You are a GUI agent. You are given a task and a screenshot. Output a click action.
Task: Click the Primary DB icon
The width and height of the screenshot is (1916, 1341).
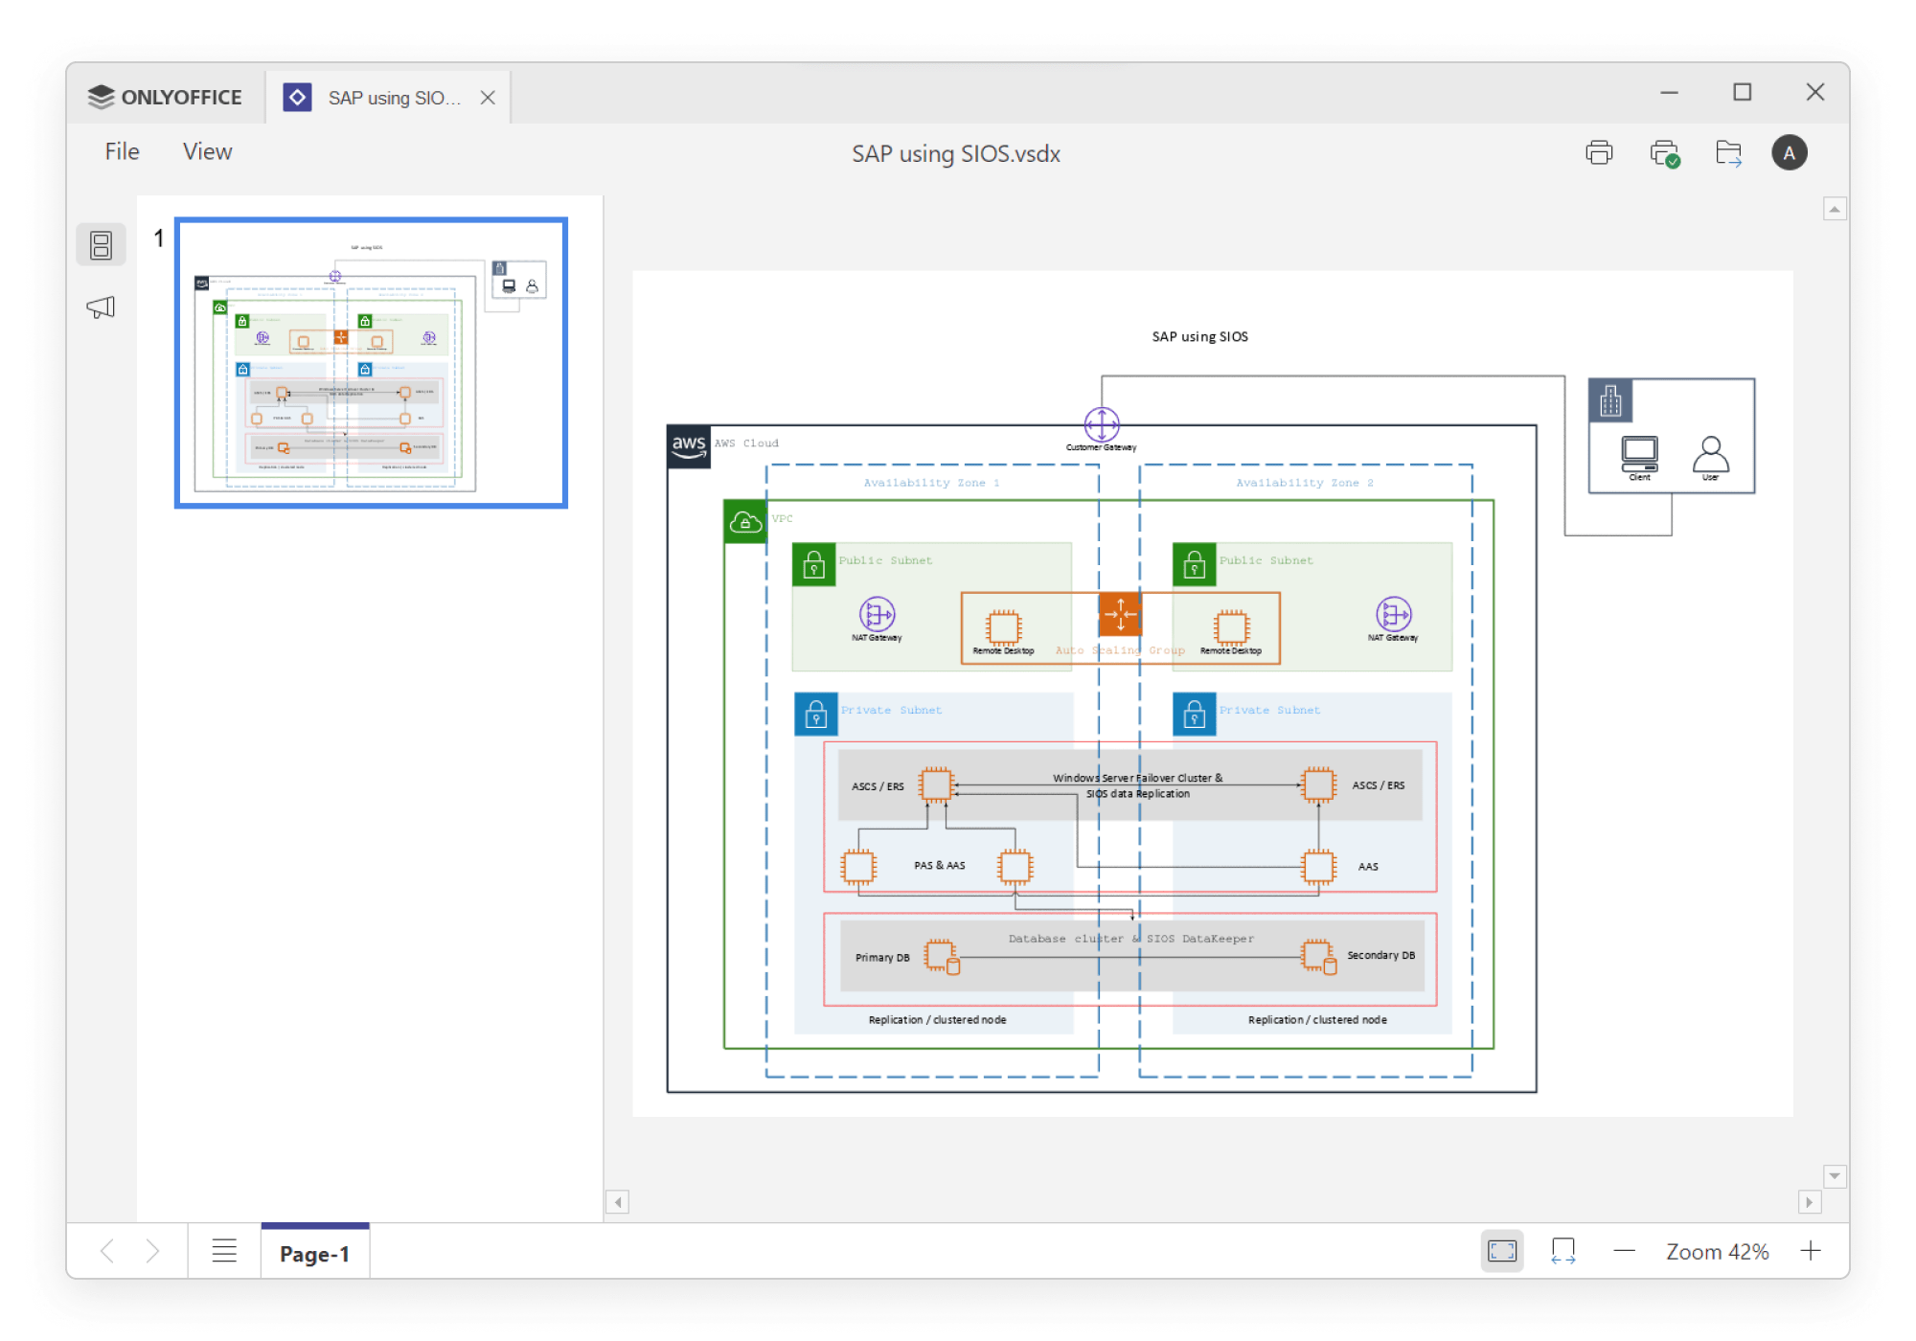pyautogui.click(x=942, y=956)
